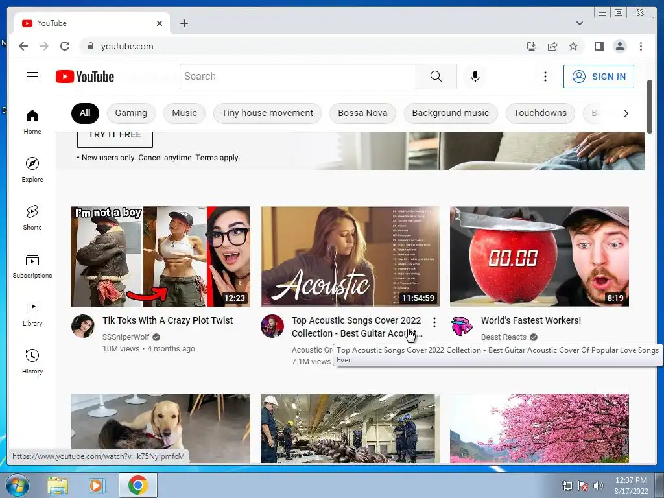Open Windows Explorer from the taskbar
664x498 pixels.
pyautogui.click(x=58, y=485)
